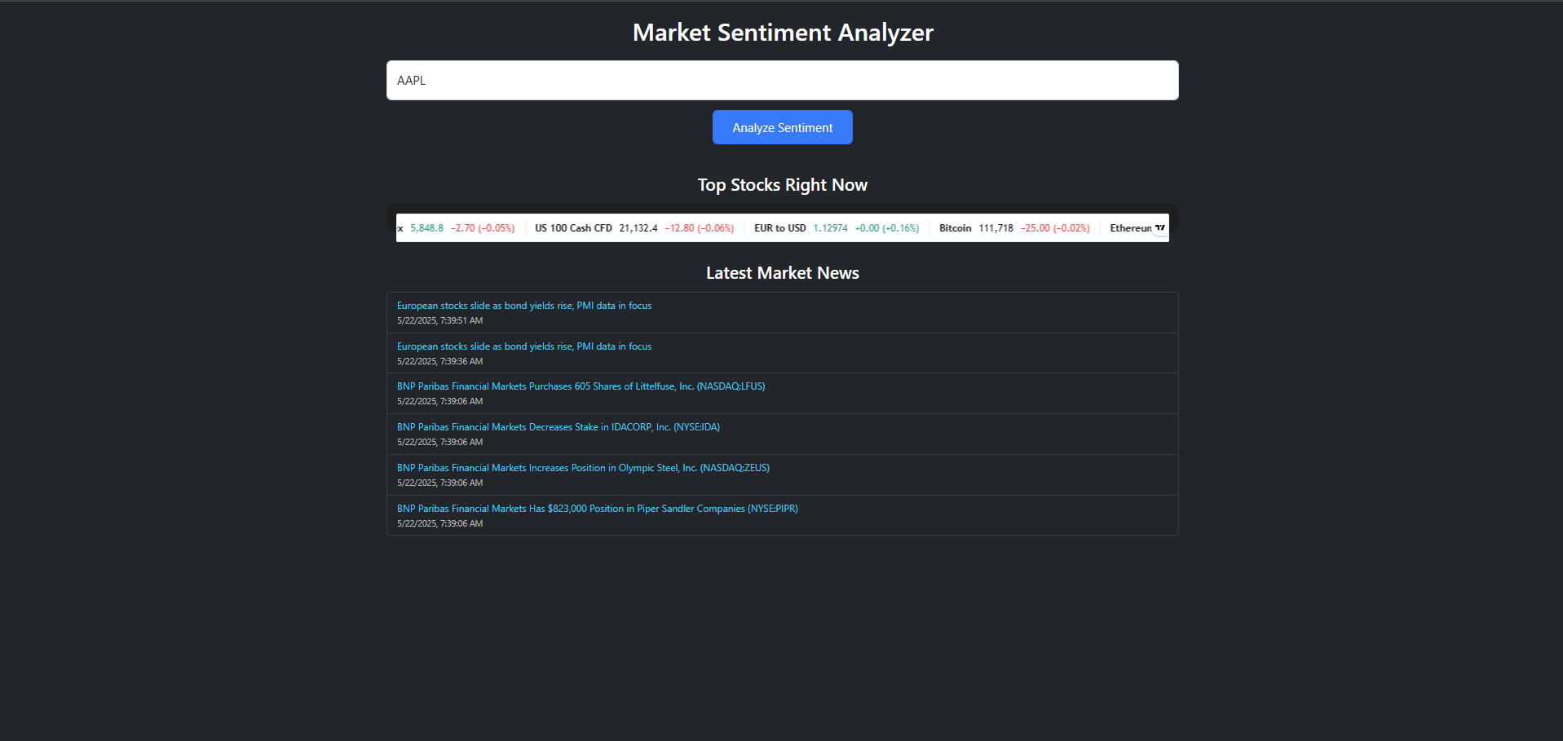Click timestamp under the Olympic Steel headline
This screenshot has height=741, width=1563.
439,483
